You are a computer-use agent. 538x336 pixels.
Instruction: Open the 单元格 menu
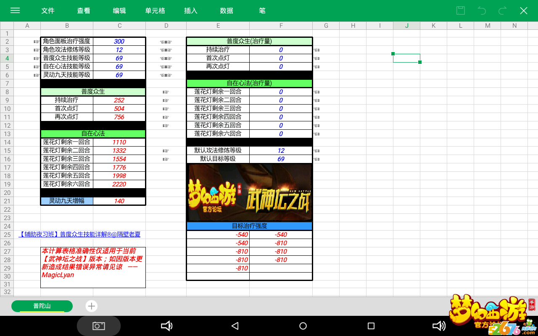tap(155, 10)
